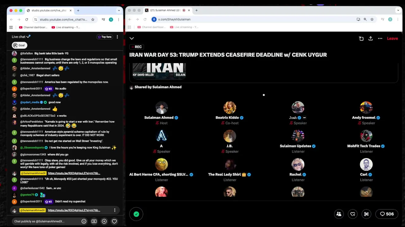405x227 pixels.
Task: Leave the X Space
Action: (x=392, y=38)
